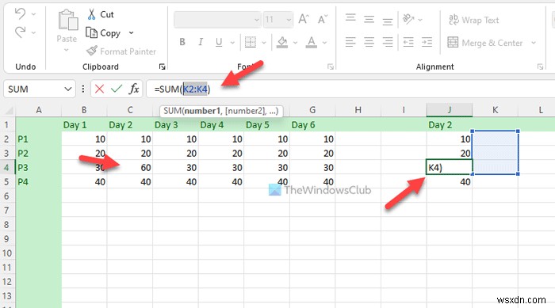Select column K header
Image resolution: width=555 pixels, height=308 pixels.
click(x=496, y=110)
